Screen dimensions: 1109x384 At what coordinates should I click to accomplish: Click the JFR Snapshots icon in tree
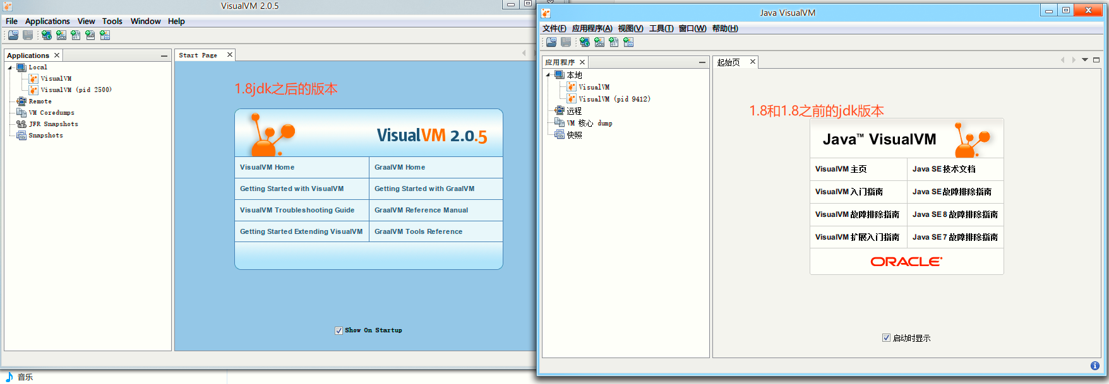(21, 124)
